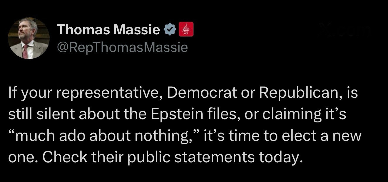Click the display name Thomas Massie
The height and width of the screenshot is (182, 388).
[x=108, y=30]
